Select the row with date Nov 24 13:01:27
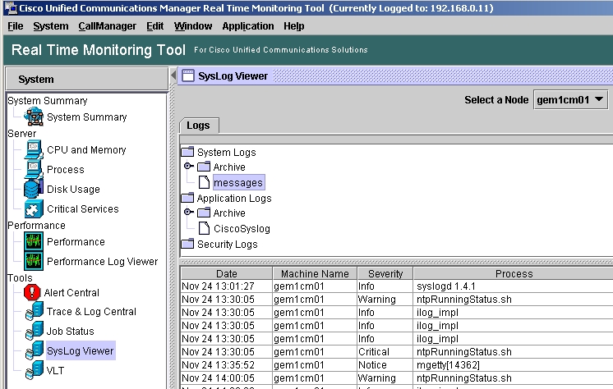 (397, 286)
